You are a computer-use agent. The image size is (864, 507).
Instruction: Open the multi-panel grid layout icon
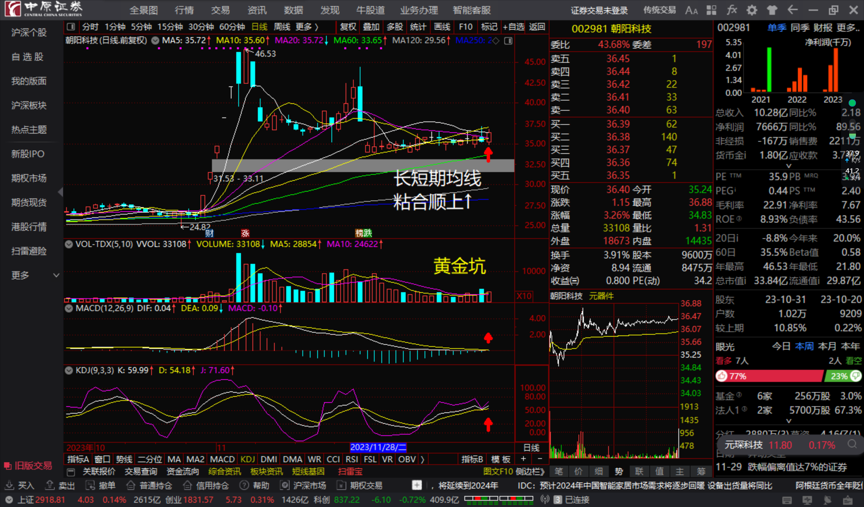coord(711,10)
